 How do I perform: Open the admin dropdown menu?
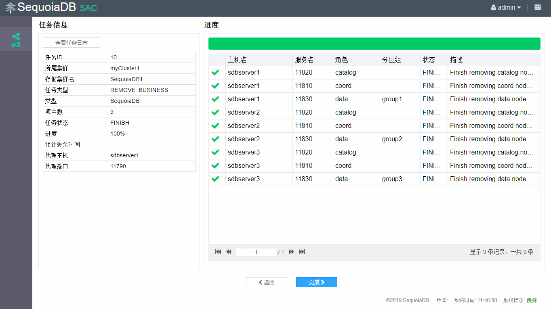point(506,7)
